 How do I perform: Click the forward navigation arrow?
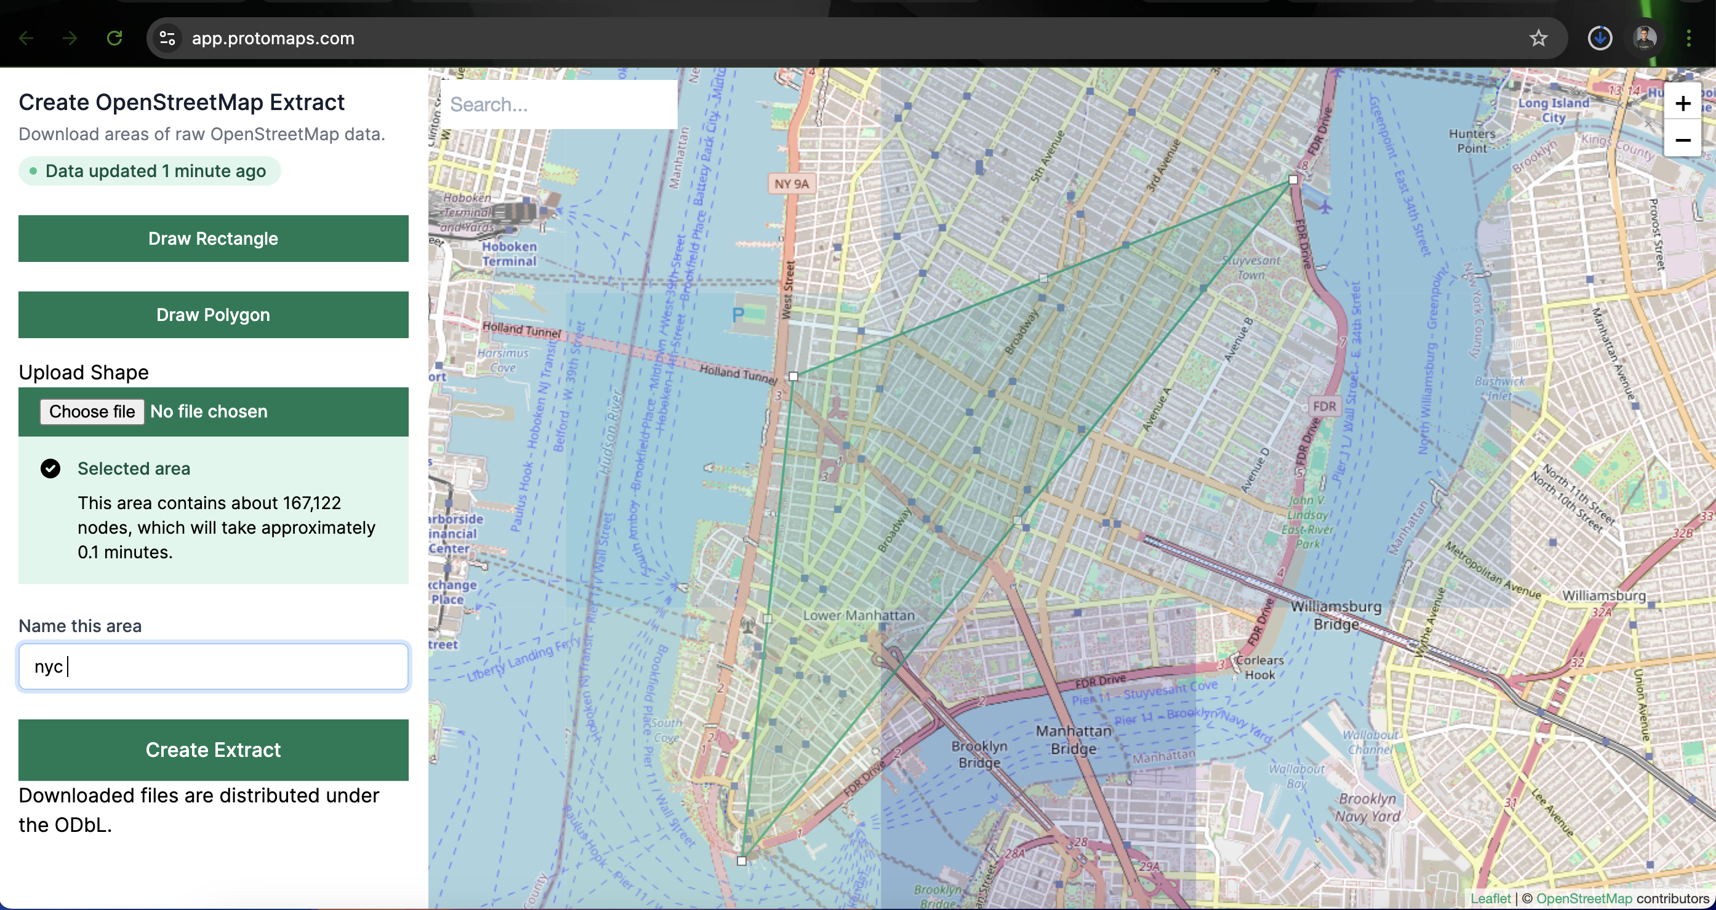pyautogui.click(x=70, y=38)
